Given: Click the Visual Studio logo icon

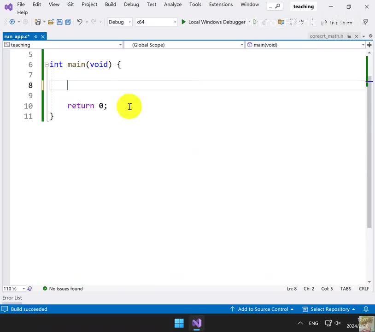Looking at the screenshot, I should [x=8, y=7].
